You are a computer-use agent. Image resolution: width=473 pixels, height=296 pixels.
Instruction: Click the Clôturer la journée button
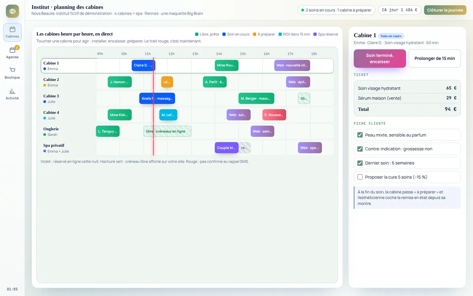click(445, 10)
